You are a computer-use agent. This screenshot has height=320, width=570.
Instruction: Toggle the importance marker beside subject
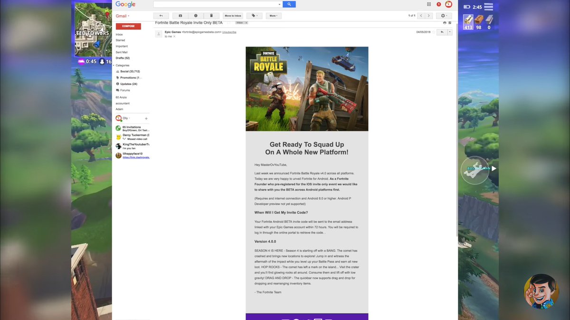coord(229,23)
